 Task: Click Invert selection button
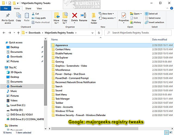[x=154, y=22]
